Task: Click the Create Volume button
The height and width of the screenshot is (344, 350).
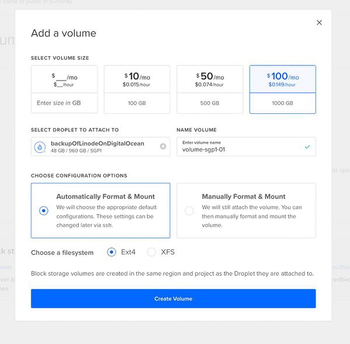Action: point(173,298)
